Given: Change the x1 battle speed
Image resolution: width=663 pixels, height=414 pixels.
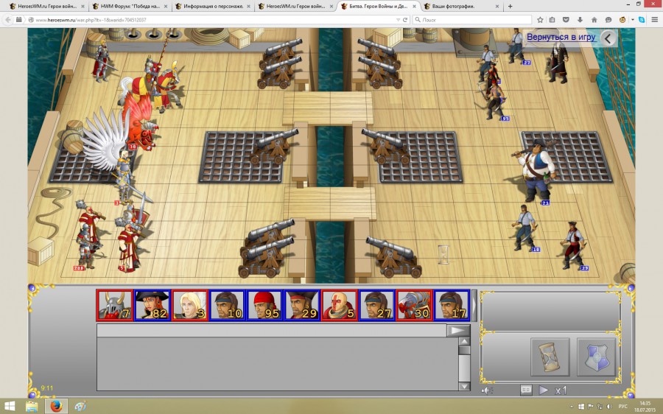Looking at the screenshot, I should click(x=561, y=390).
